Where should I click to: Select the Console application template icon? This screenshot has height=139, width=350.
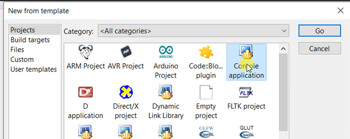[x=246, y=52]
